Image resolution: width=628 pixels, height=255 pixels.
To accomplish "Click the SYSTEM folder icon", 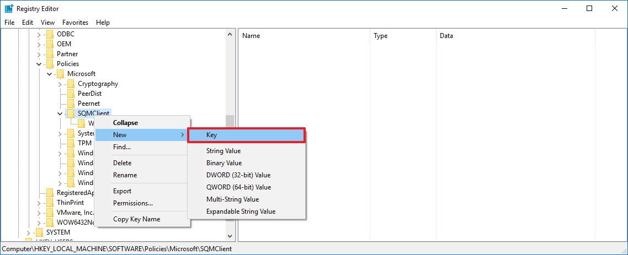I will [39, 232].
